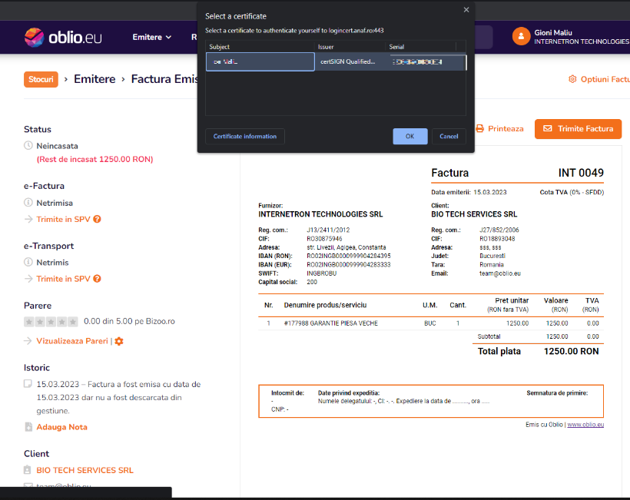Click the user avatar icon

click(521, 37)
